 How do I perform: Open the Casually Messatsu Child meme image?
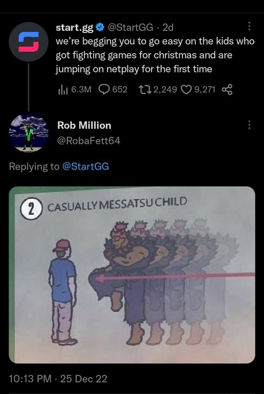[x=132, y=275]
